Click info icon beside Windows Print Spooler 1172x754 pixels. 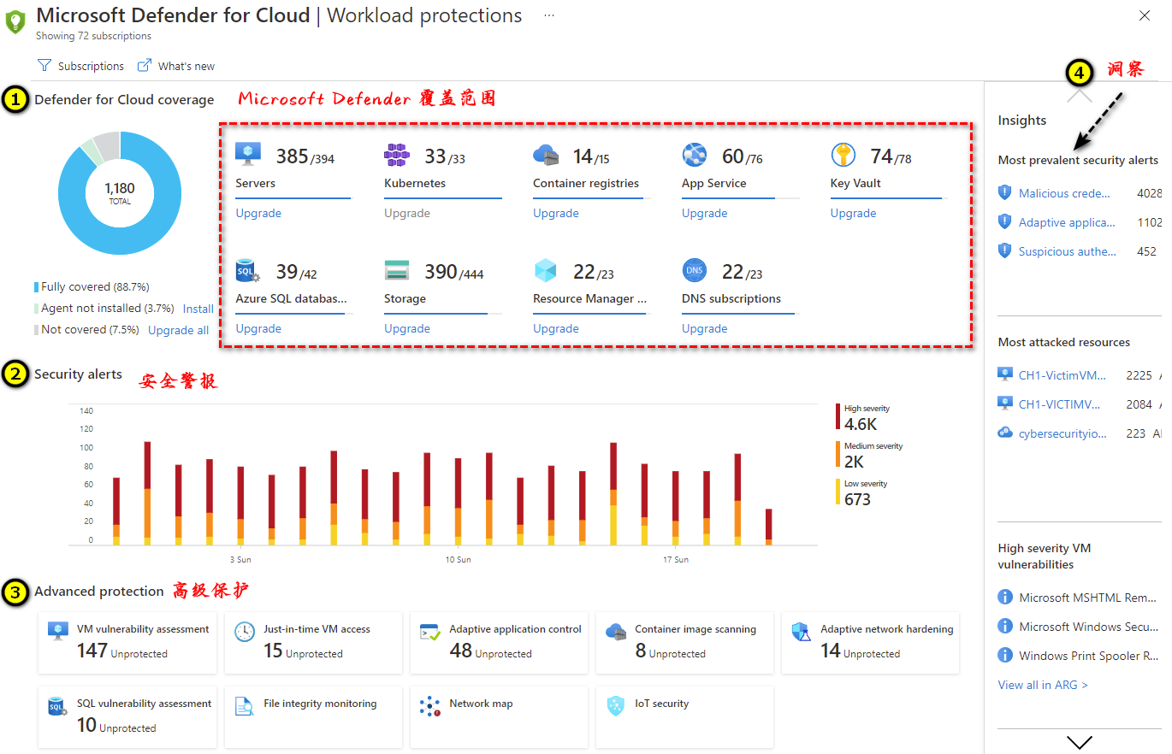pos(1005,656)
